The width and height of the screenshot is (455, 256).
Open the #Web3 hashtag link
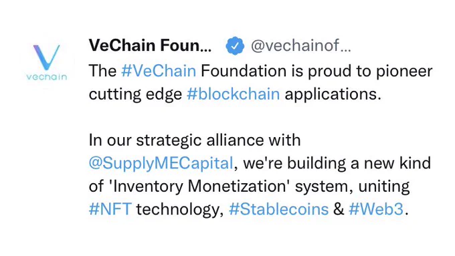[376, 209]
